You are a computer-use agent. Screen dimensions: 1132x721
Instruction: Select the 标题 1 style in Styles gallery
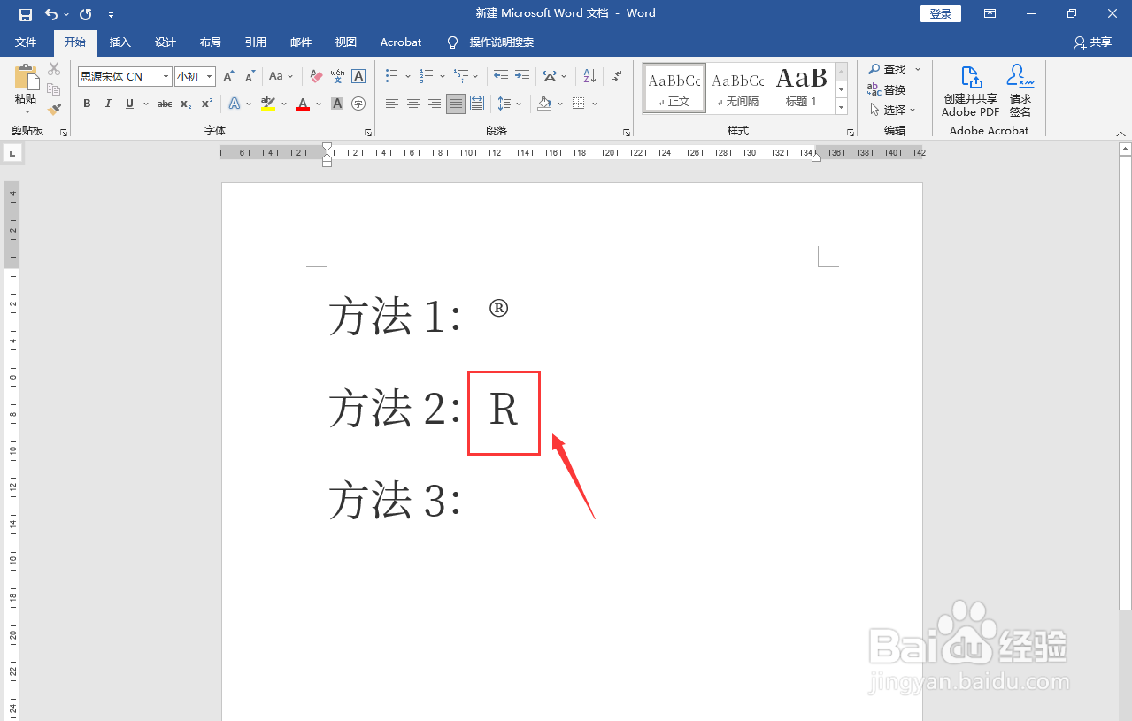click(x=801, y=88)
